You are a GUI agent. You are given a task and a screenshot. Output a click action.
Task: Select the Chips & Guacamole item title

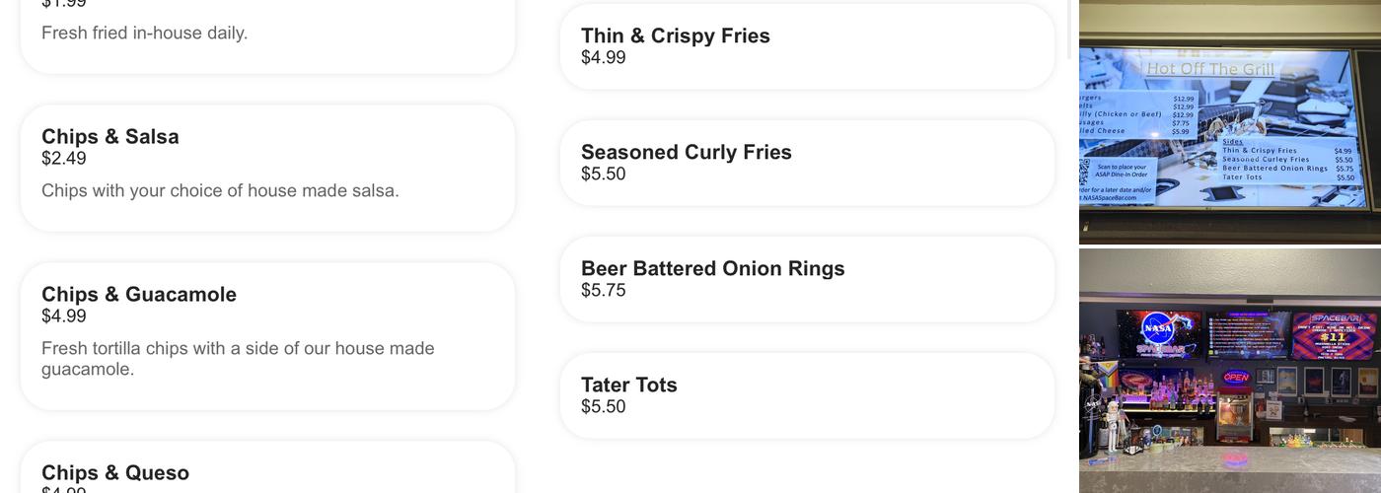point(139,295)
